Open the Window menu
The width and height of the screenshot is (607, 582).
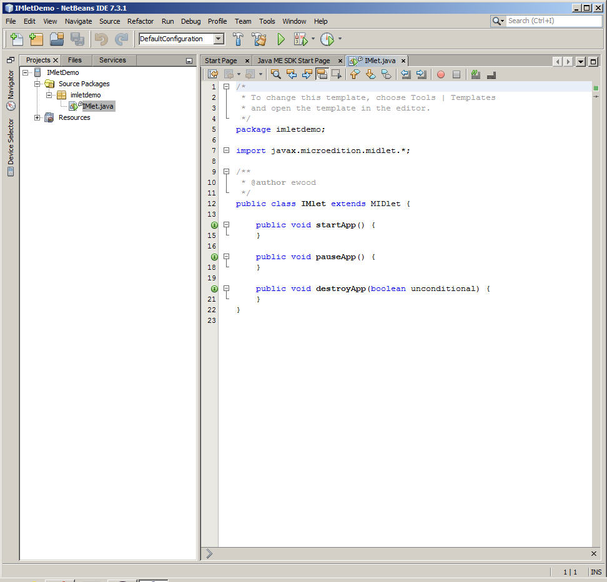pos(294,21)
